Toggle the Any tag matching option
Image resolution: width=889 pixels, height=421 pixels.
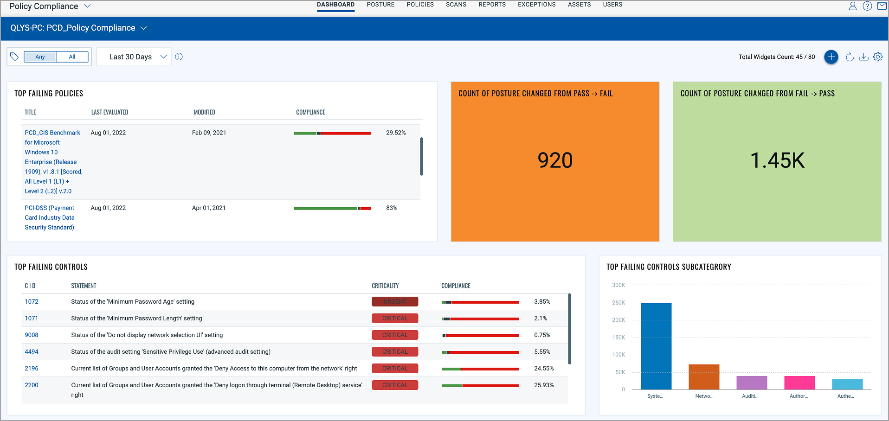[40, 57]
